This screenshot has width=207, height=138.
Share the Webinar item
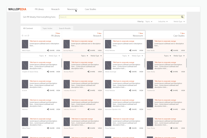[x=51, y=109]
